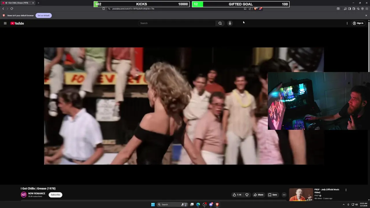Dismiss the default browser notification bar
Screen dimensions: 370x208
366,15
